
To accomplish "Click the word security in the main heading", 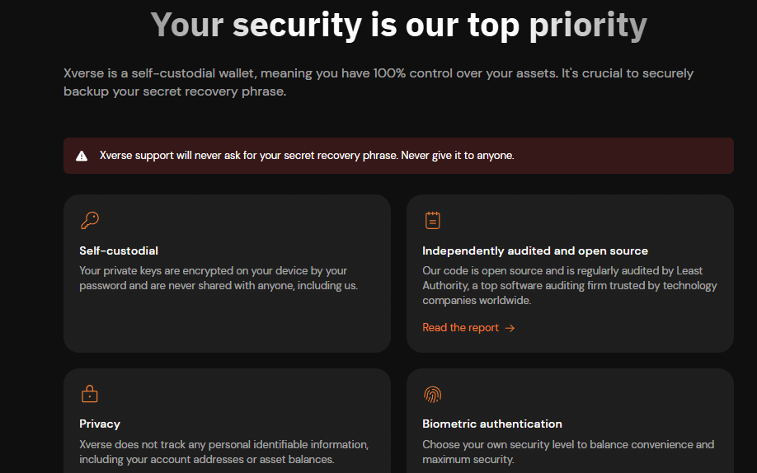I will point(297,26).
